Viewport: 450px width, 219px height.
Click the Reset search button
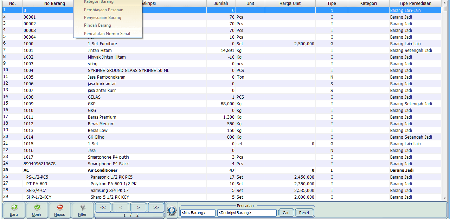coord(304,213)
